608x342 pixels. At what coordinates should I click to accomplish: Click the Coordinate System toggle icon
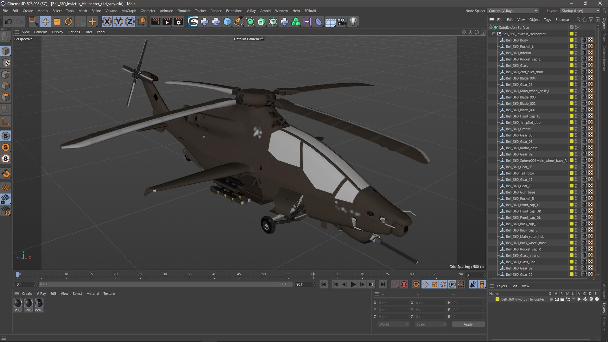[142, 22]
